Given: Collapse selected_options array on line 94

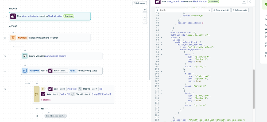Looking at the screenshot, I should 161,50.
